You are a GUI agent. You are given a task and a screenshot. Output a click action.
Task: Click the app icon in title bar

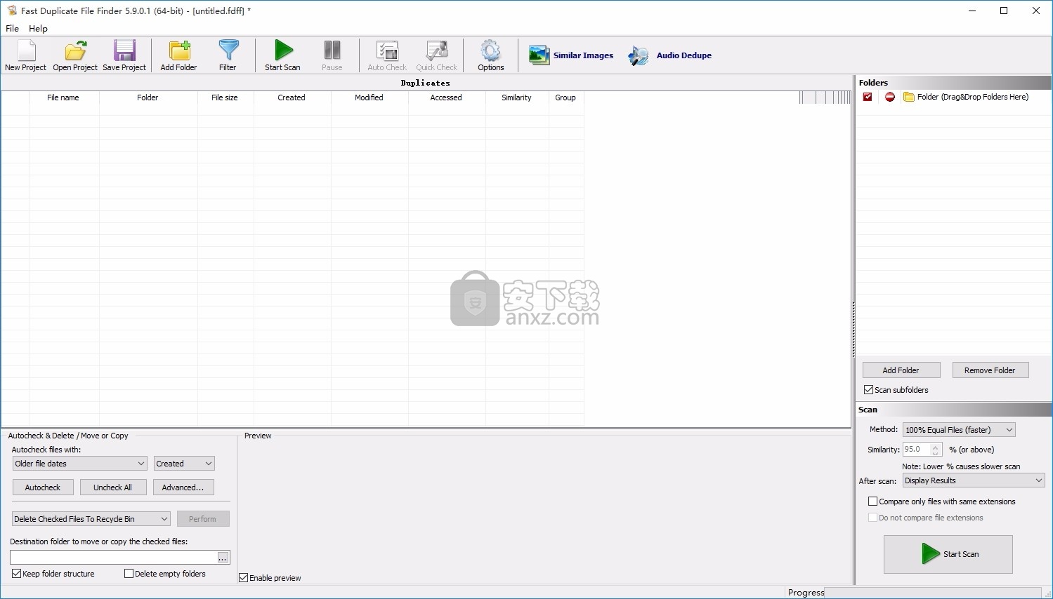[x=12, y=11]
